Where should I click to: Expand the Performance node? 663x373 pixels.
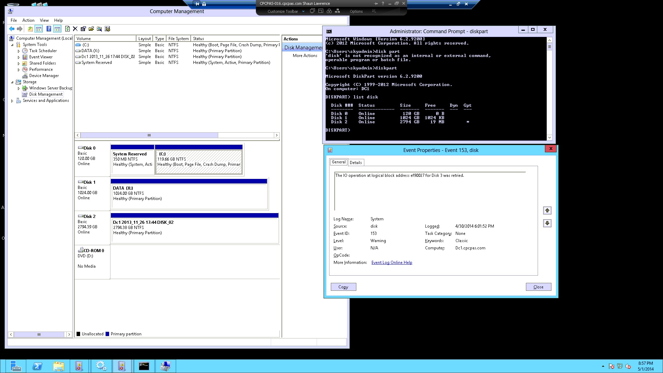click(x=19, y=70)
